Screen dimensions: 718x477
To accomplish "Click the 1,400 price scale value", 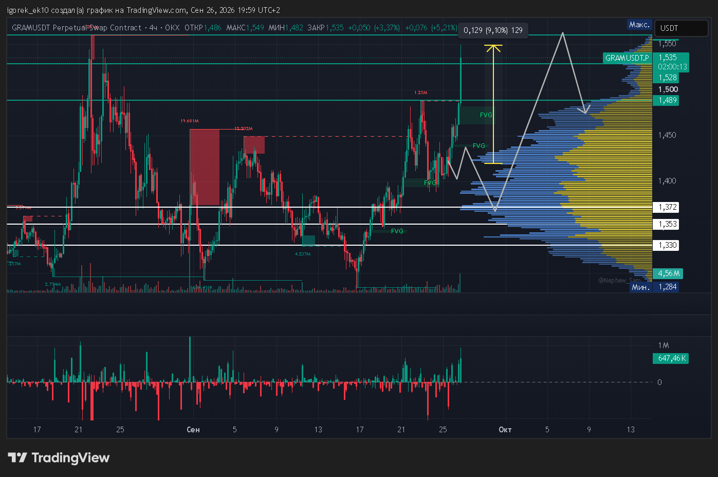I will point(667,181).
